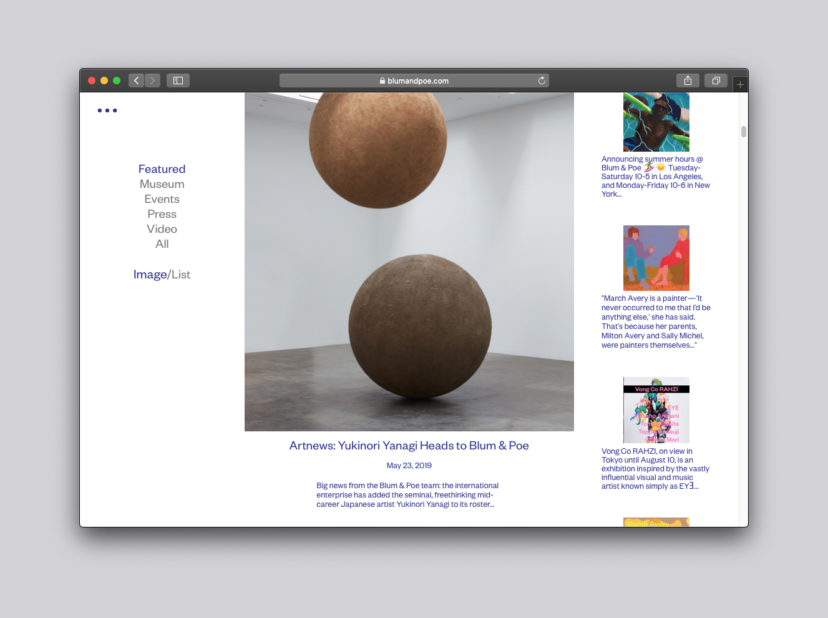The image size is (828, 618).
Task: Click the browser back arrow button
Action: pyautogui.click(x=137, y=81)
